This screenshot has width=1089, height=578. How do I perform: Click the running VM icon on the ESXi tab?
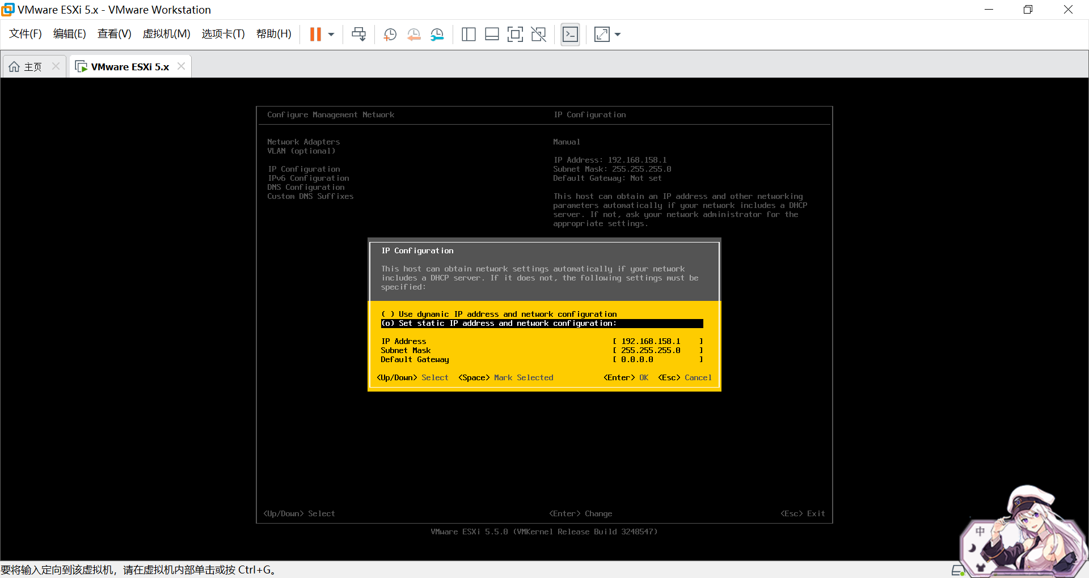(81, 67)
